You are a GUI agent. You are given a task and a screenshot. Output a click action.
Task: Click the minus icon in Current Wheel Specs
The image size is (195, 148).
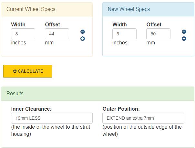click(x=83, y=32)
